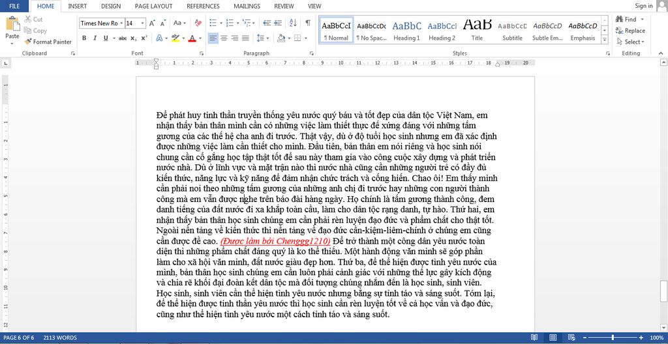
Task: Apply the Subtle Emphasis style
Action: pos(547,30)
